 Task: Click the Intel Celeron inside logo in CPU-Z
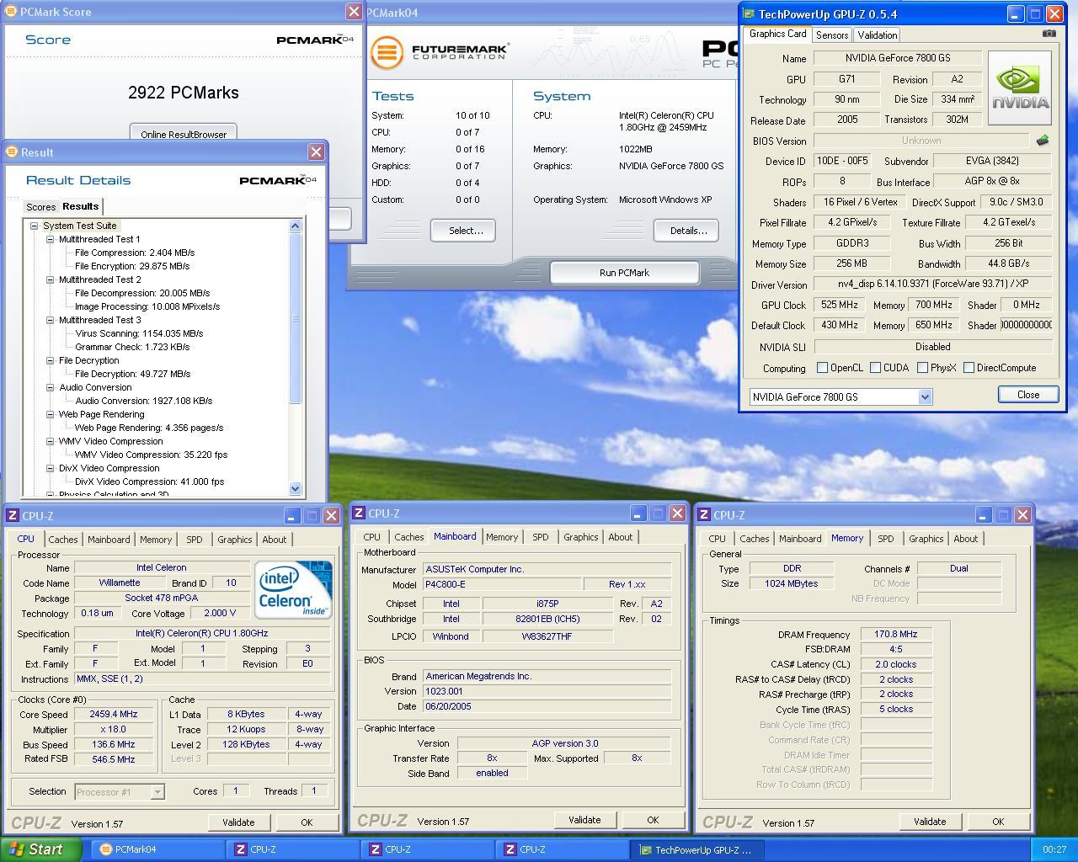pyautogui.click(x=293, y=589)
